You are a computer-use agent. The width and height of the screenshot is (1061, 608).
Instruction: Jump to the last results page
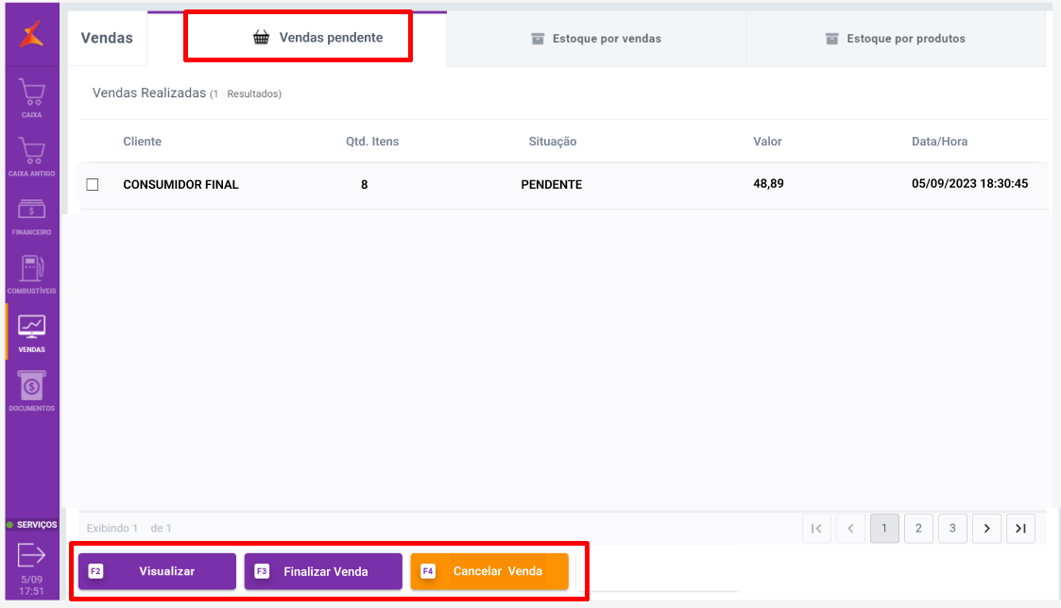1020,529
